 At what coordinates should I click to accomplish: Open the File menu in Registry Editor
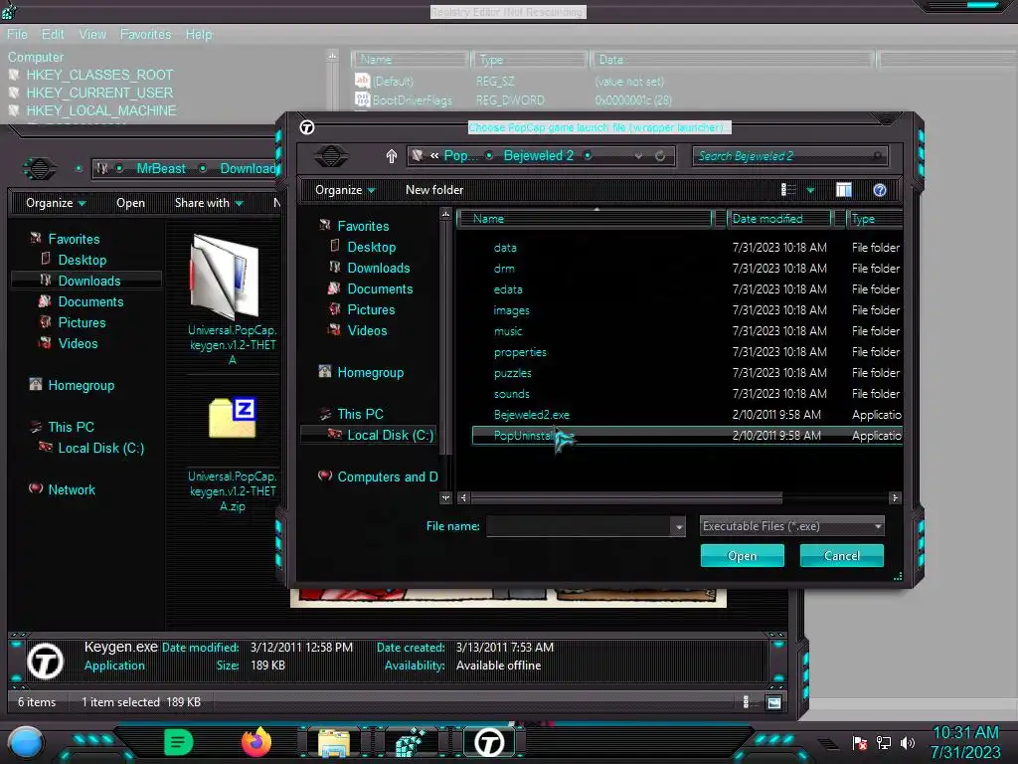(x=17, y=35)
